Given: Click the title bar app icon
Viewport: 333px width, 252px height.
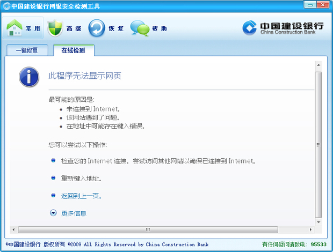Looking at the screenshot, I should point(6,6).
